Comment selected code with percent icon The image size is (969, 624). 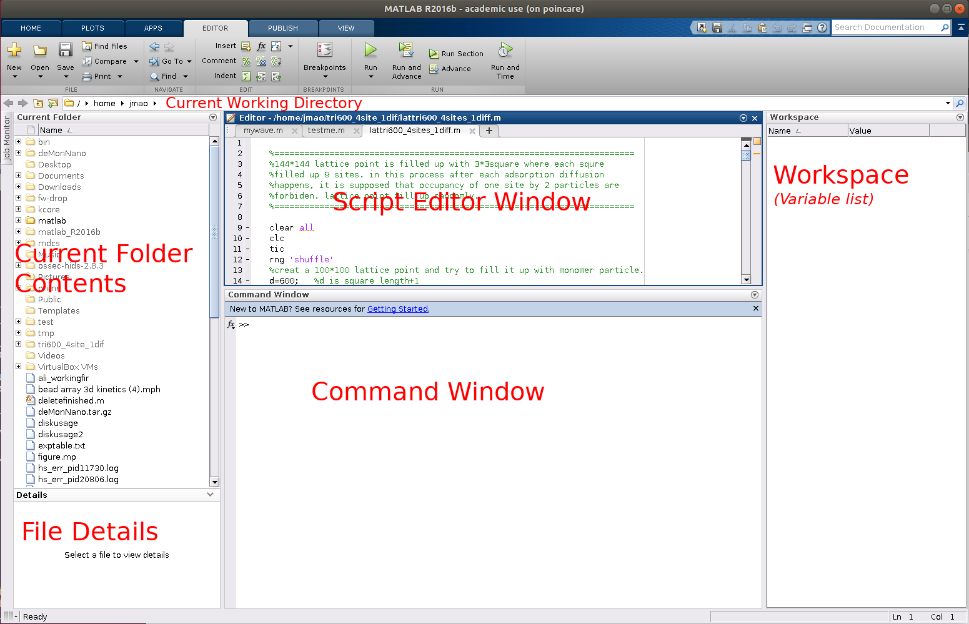coord(246,61)
